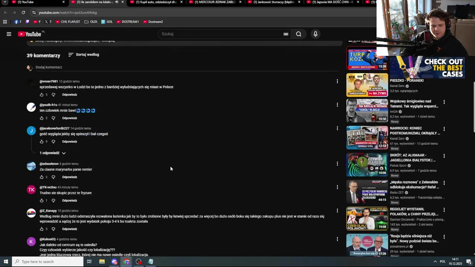The width and height of the screenshot is (475, 267).
Task: Open the DOSTREAM1 bookmark
Action: point(128,22)
